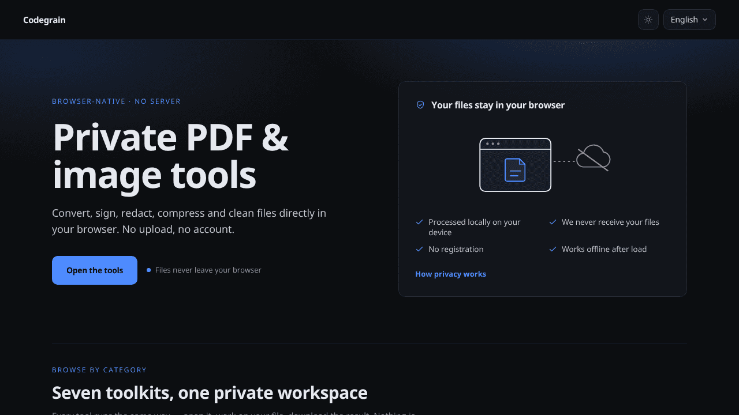Click the Works offline after load text
739x415 pixels.
604,249
